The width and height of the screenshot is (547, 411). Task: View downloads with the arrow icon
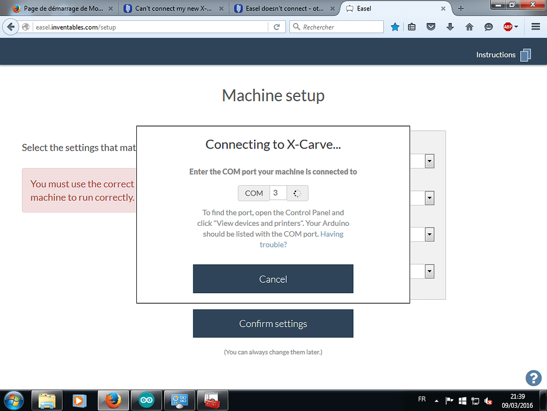pyautogui.click(x=450, y=26)
